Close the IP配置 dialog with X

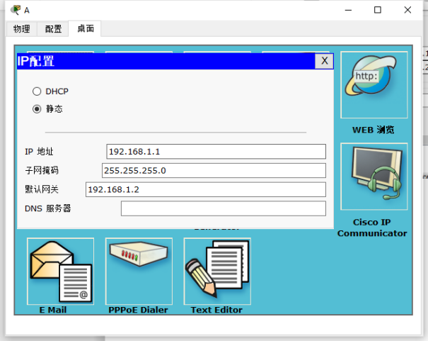(x=324, y=61)
